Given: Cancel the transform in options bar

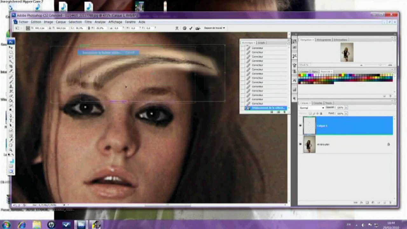Looking at the screenshot, I should (184, 28).
